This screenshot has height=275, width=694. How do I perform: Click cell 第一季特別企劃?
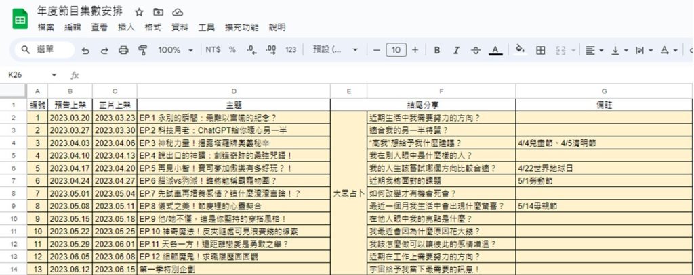click(x=234, y=269)
